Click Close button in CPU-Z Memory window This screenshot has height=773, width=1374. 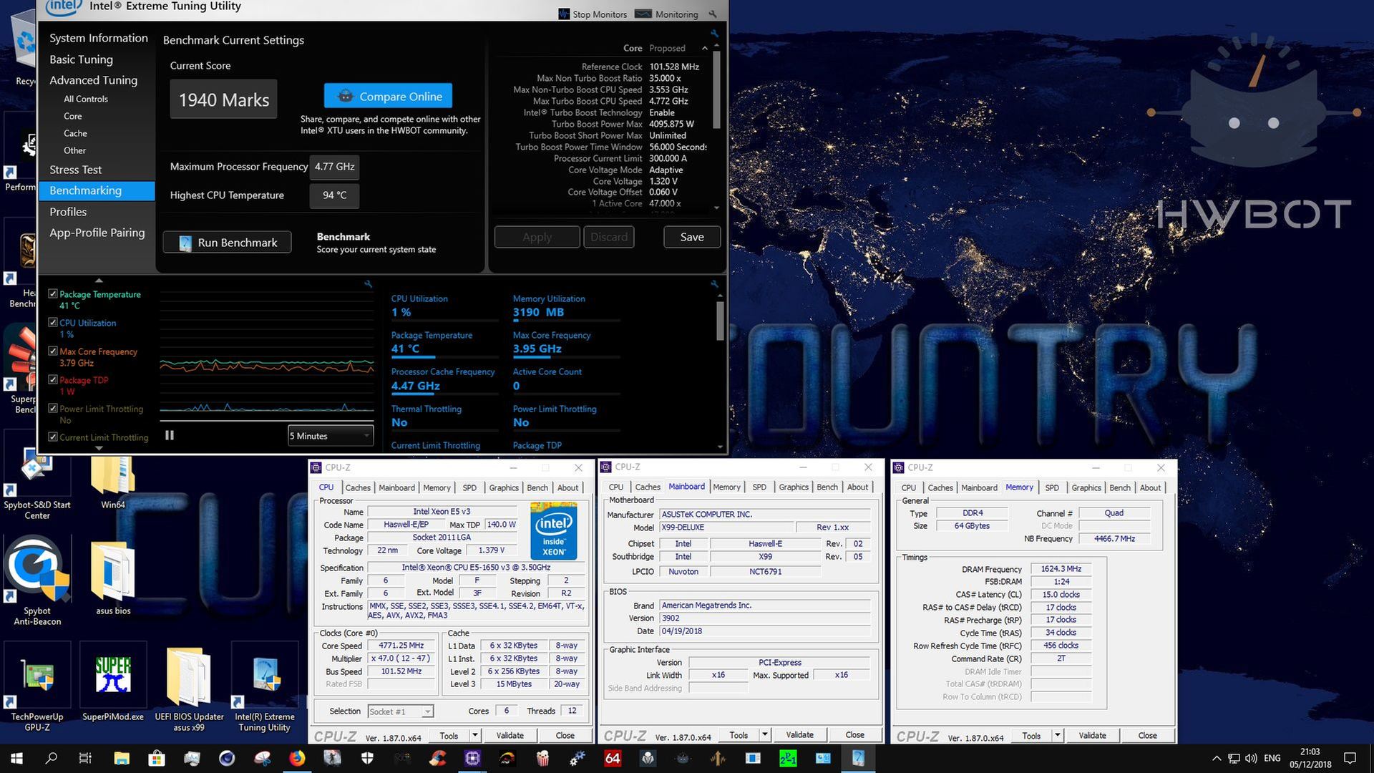[1147, 735]
